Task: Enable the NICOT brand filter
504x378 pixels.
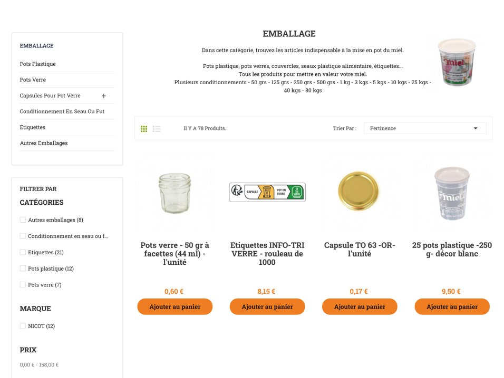Action: 23,326
